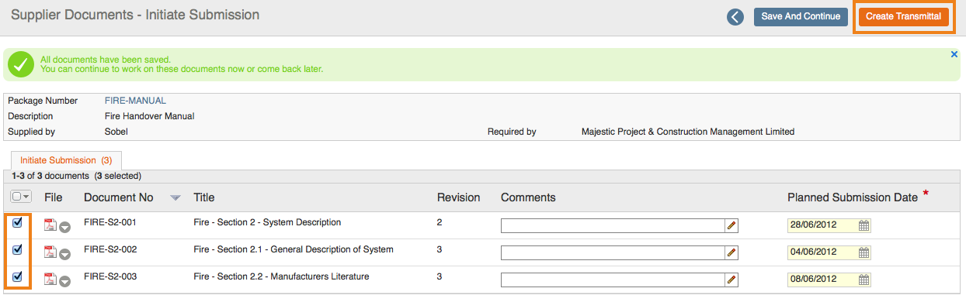Click the Save And Continue button
966x302 pixels.
(x=800, y=16)
